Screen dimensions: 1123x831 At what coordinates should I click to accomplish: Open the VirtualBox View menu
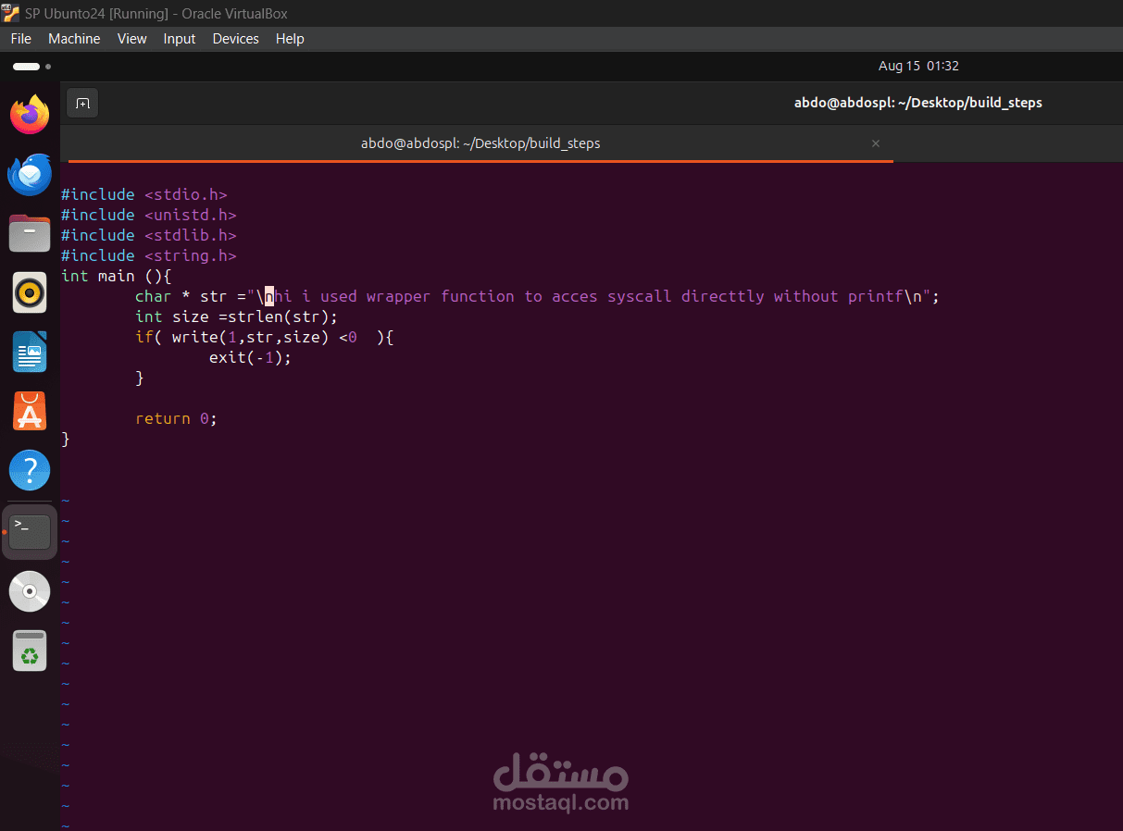(x=131, y=39)
